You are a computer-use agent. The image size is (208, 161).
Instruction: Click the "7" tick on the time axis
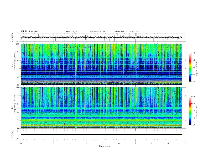pos(136,143)
